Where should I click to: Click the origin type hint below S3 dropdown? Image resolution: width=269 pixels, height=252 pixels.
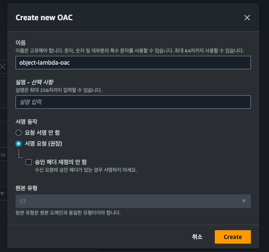tap(68, 213)
